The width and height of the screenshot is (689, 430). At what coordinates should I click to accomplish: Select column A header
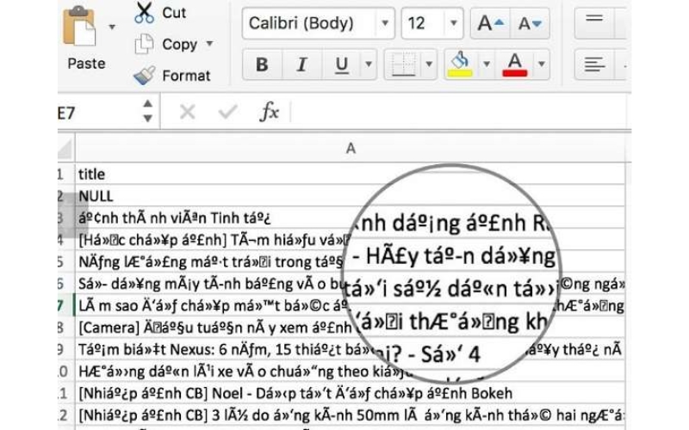pos(351,148)
